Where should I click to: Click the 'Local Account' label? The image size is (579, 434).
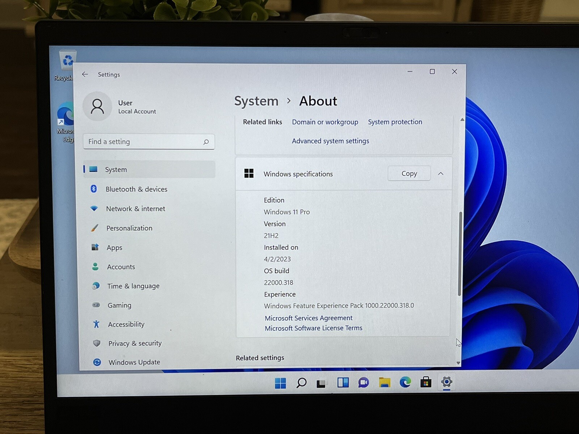point(137,111)
